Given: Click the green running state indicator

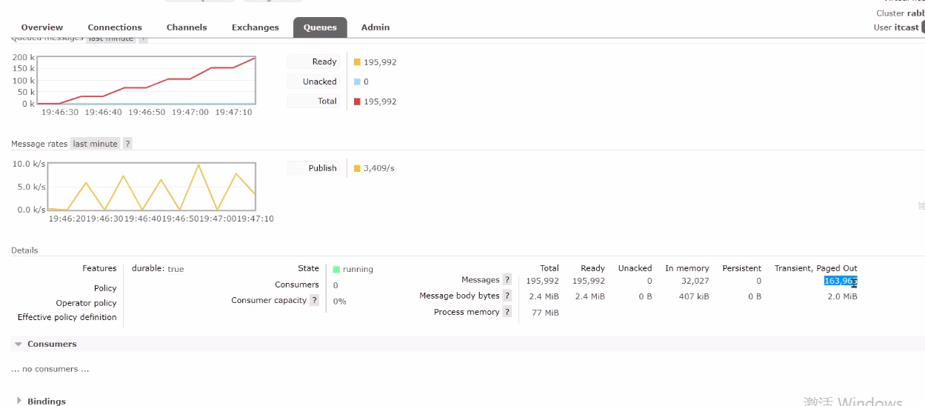Looking at the screenshot, I should (336, 270).
